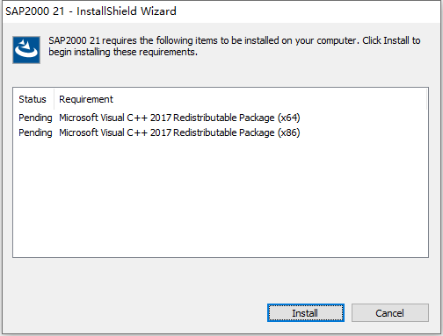Select the Requirement column header

click(86, 99)
